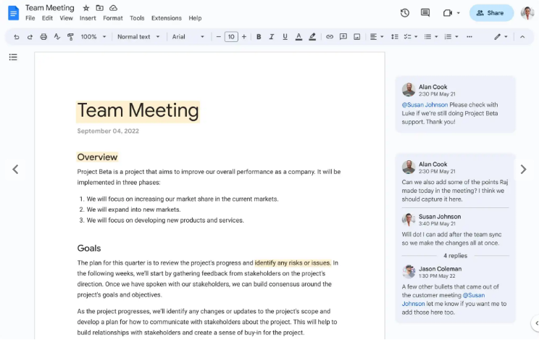Image resolution: width=539 pixels, height=356 pixels.
Task: Show the document outline
Action: click(13, 57)
